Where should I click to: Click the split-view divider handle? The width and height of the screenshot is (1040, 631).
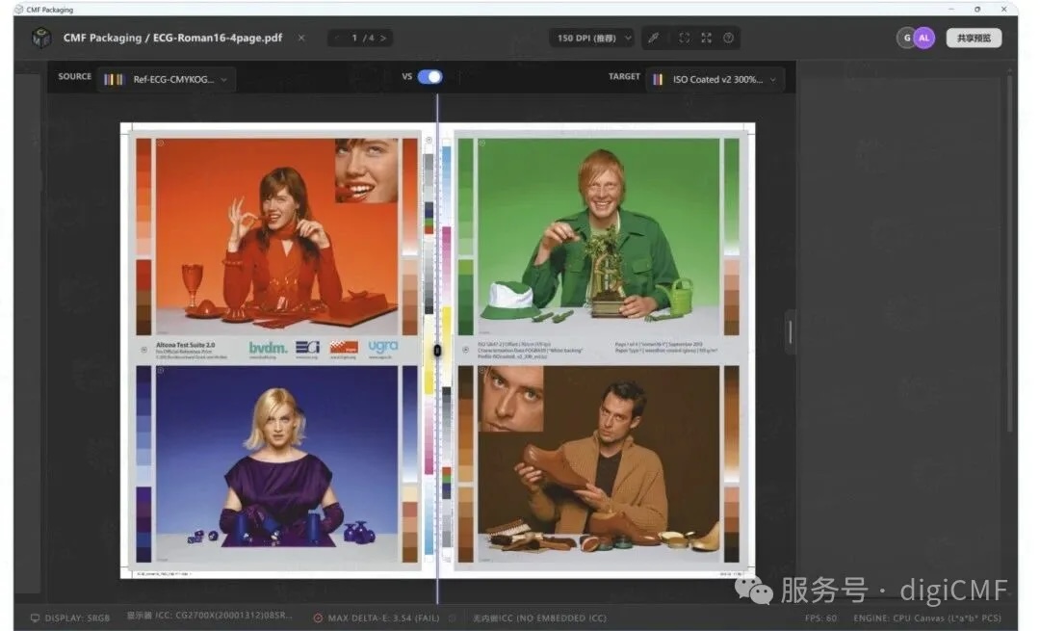437,351
